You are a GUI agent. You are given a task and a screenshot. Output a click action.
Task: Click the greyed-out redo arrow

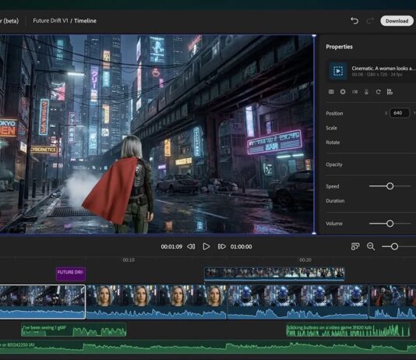pos(370,21)
